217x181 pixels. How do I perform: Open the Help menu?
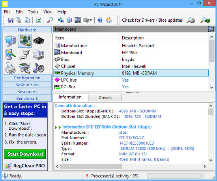pyautogui.click(x=62, y=12)
